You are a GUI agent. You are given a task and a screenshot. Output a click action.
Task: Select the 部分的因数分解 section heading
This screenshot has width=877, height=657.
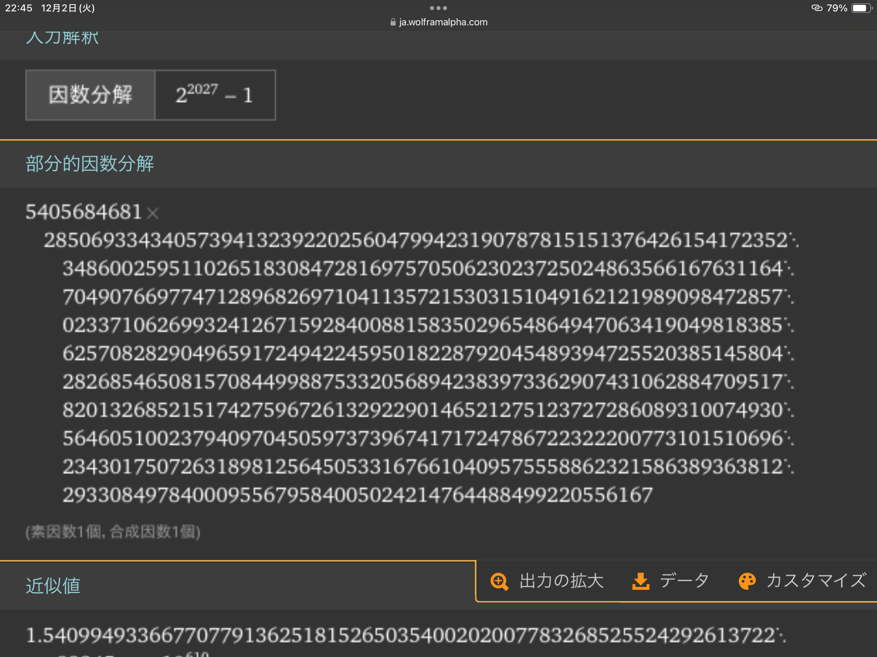coord(90,164)
